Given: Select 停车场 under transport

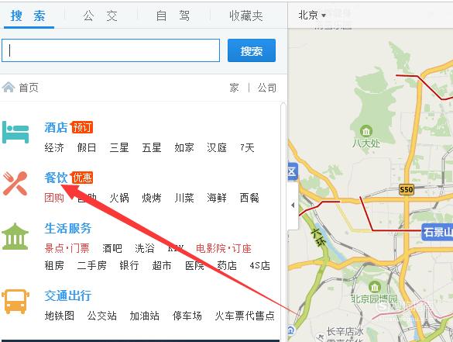Looking at the screenshot, I should click(x=187, y=316).
